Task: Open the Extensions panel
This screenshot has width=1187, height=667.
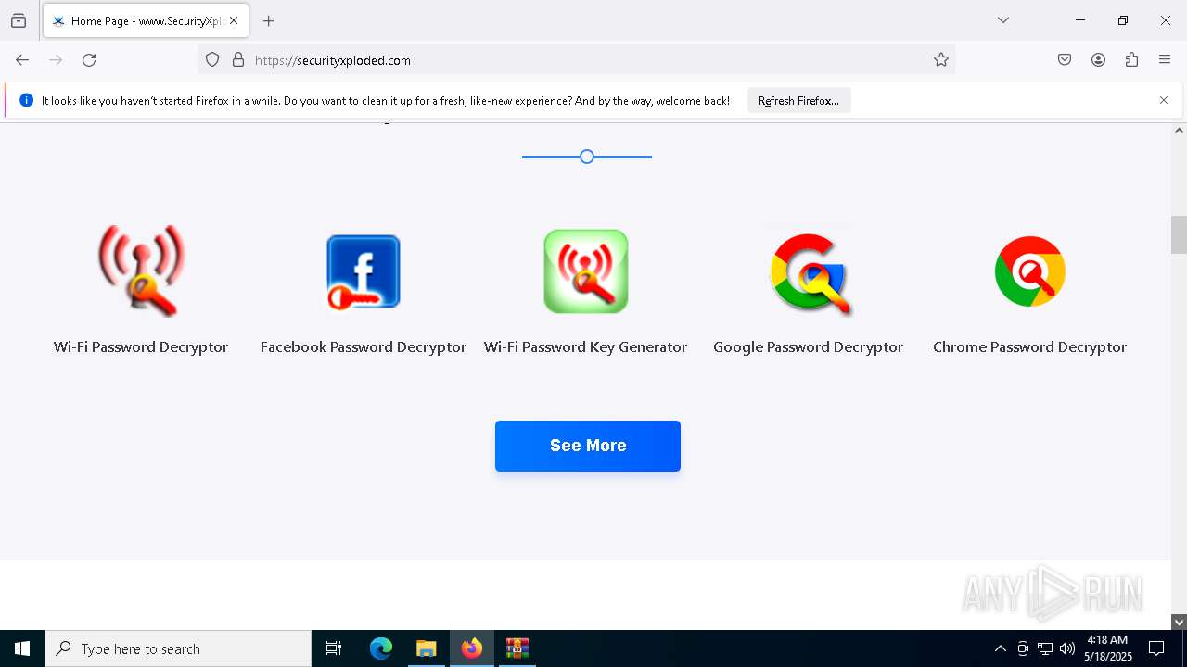Action: [1131, 60]
